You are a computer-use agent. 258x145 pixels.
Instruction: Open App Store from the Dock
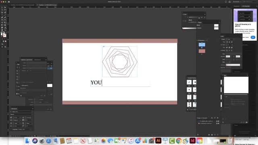coord(138,141)
